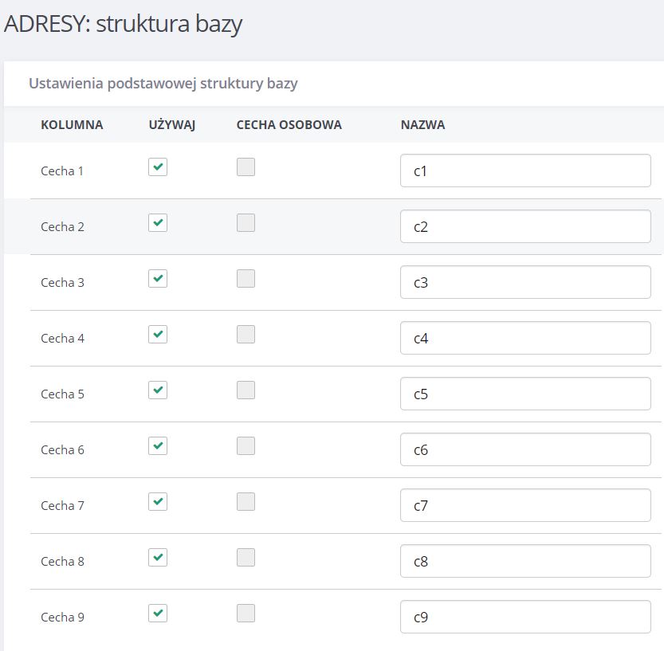664x651 pixels.
Task: Click the CECHA OSOBOWA column header
Action: pos(289,125)
